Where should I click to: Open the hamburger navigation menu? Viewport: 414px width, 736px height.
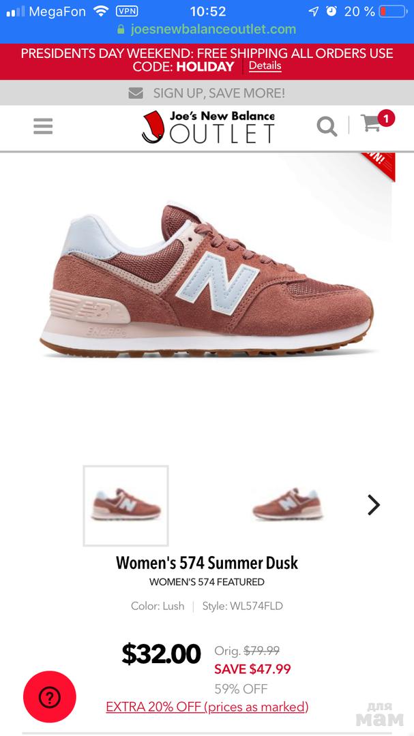coord(43,126)
